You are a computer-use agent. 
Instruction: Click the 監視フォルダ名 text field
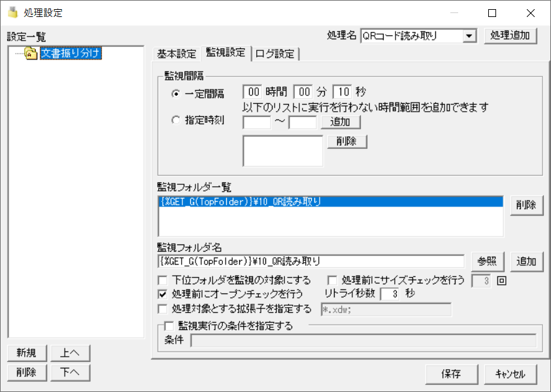(311, 261)
